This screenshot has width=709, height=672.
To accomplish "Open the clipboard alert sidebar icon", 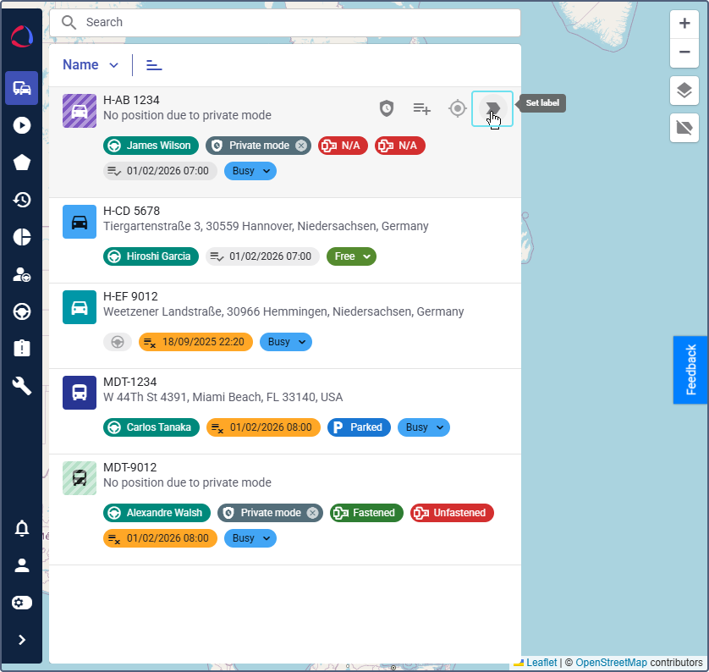I will (22, 348).
